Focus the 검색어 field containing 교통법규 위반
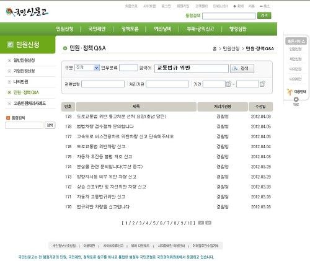Screen dimensions: 310x261 coord(192,68)
